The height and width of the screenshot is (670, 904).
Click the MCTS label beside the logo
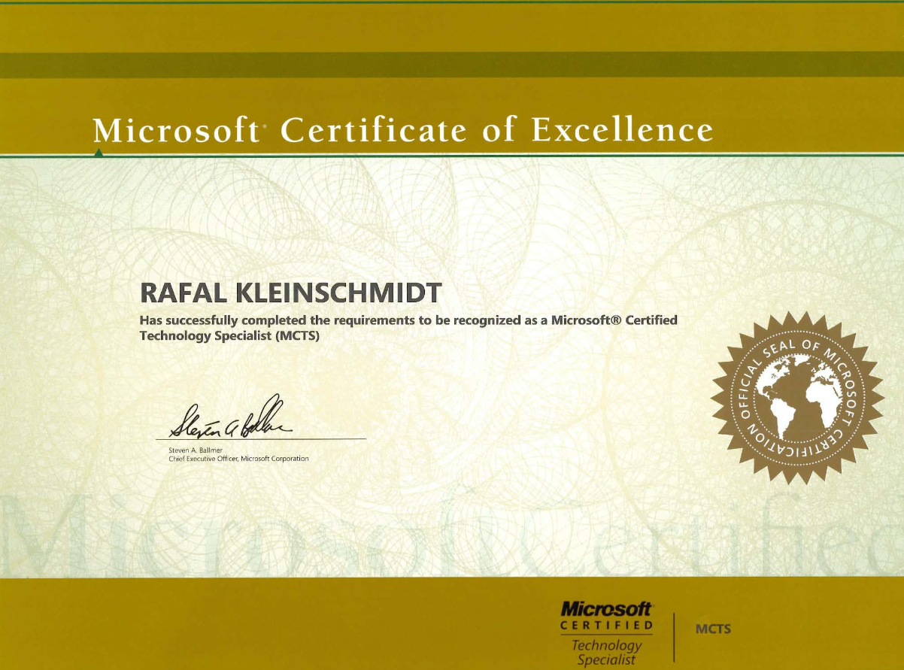pyautogui.click(x=713, y=628)
